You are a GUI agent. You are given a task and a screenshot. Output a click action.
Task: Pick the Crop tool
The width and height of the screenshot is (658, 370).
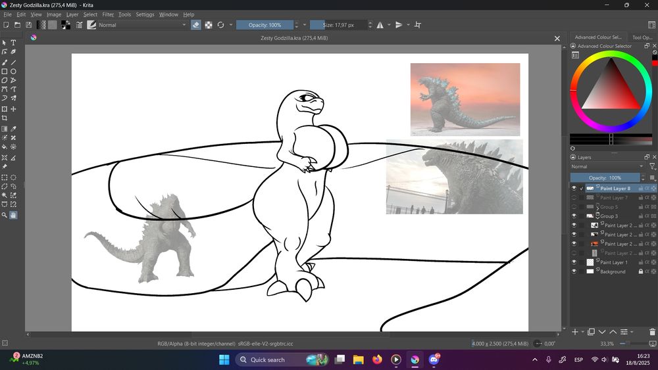(5, 118)
